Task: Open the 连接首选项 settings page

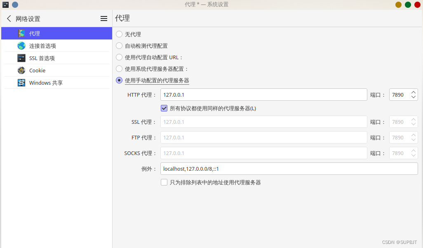Action: [42, 46]
